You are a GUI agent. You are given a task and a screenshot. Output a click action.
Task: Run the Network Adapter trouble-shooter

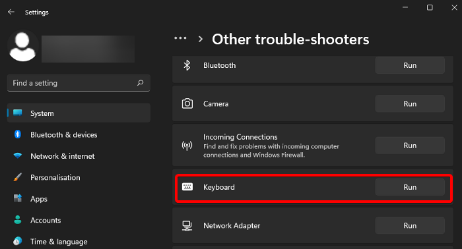410,225
